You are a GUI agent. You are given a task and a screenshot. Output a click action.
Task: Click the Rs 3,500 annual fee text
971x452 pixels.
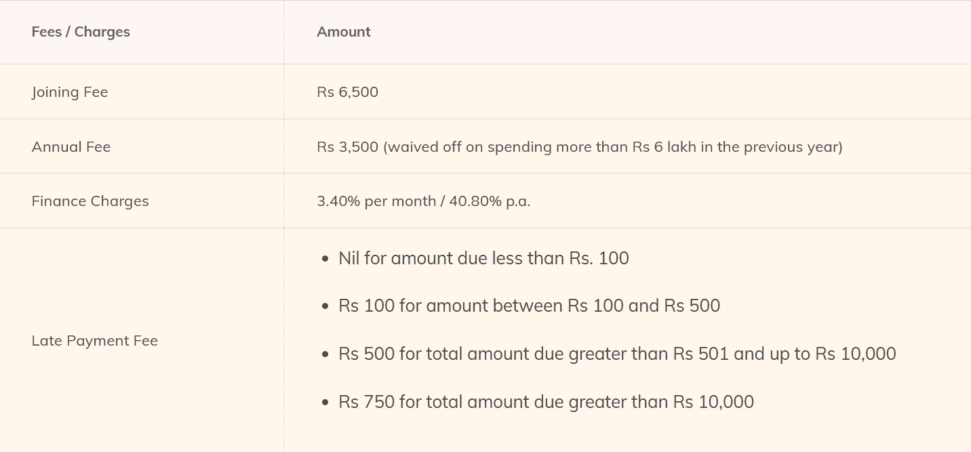[347, 147]
